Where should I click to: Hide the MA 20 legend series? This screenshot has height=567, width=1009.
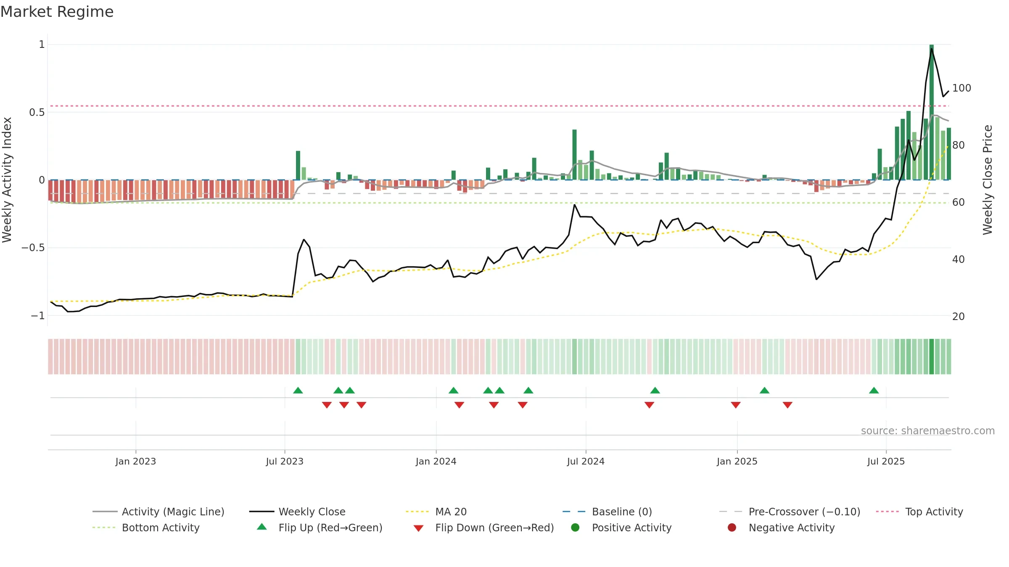point(436,512)
